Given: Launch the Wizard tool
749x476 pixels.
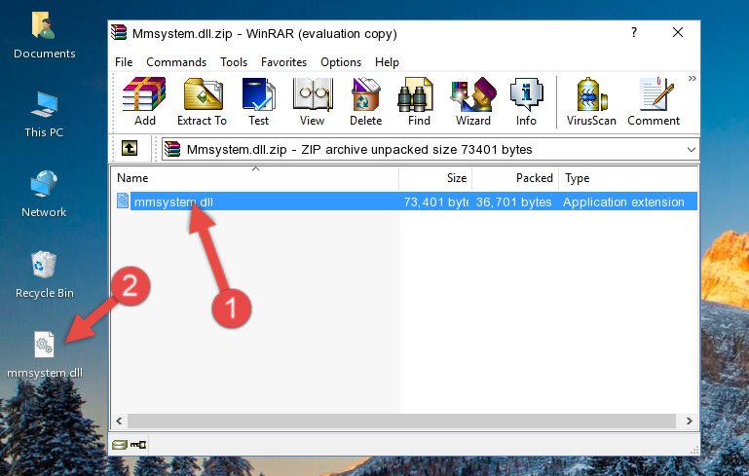Looking at the screenshot, I should tap(473, 101).
